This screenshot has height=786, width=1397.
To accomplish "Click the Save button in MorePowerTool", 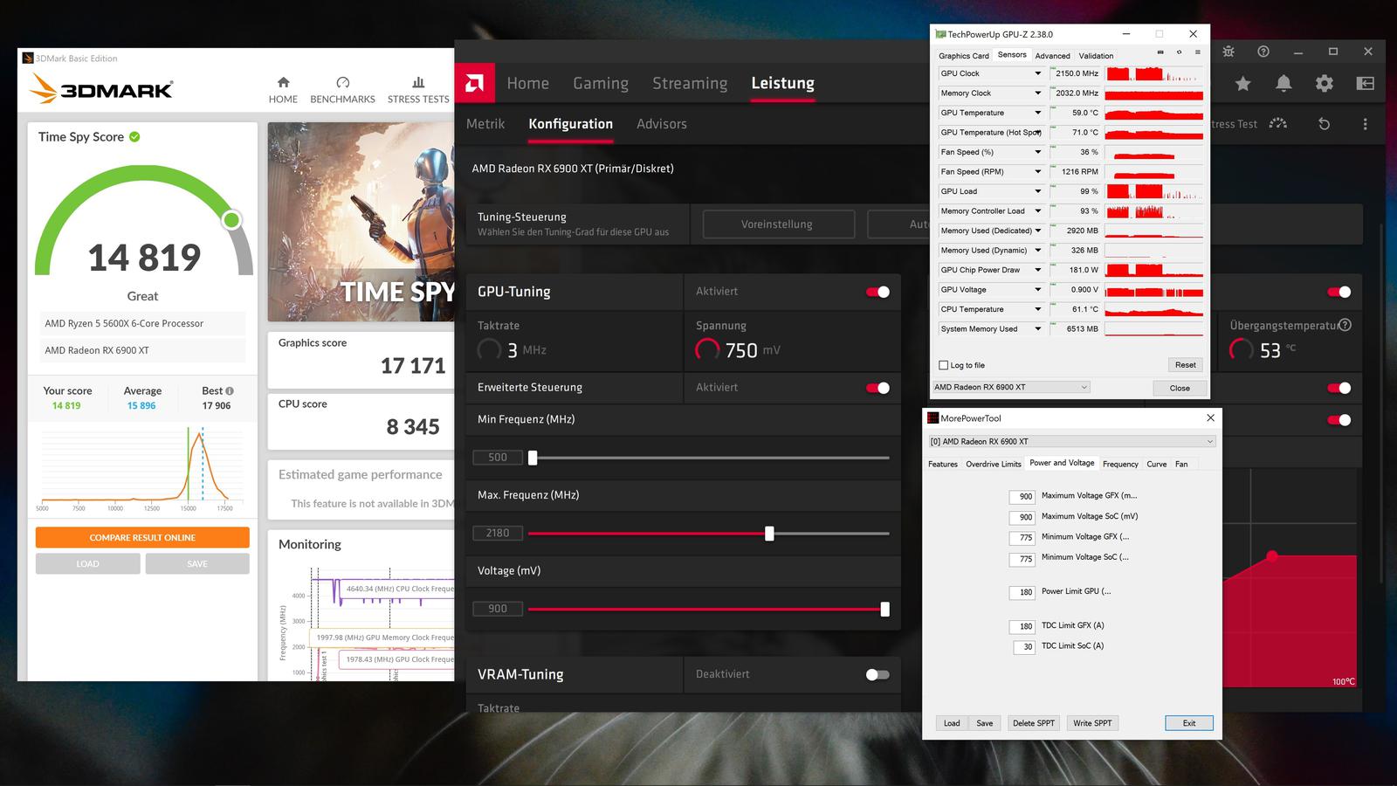I will click(x=985, y=723).
